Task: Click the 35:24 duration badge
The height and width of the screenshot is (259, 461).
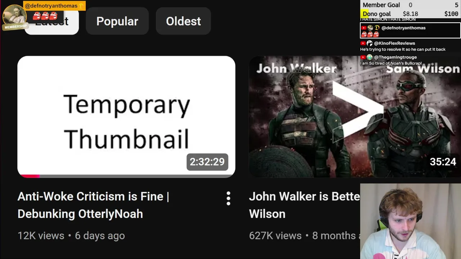Action: coord(443,162)
